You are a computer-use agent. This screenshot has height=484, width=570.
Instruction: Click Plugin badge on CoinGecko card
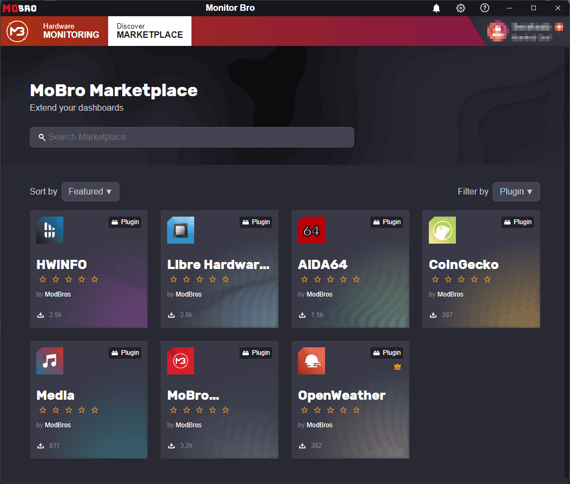point(518,222)
